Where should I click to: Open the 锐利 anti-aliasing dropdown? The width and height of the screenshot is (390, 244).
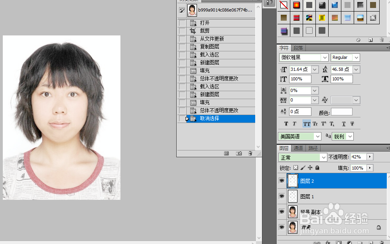350,136
